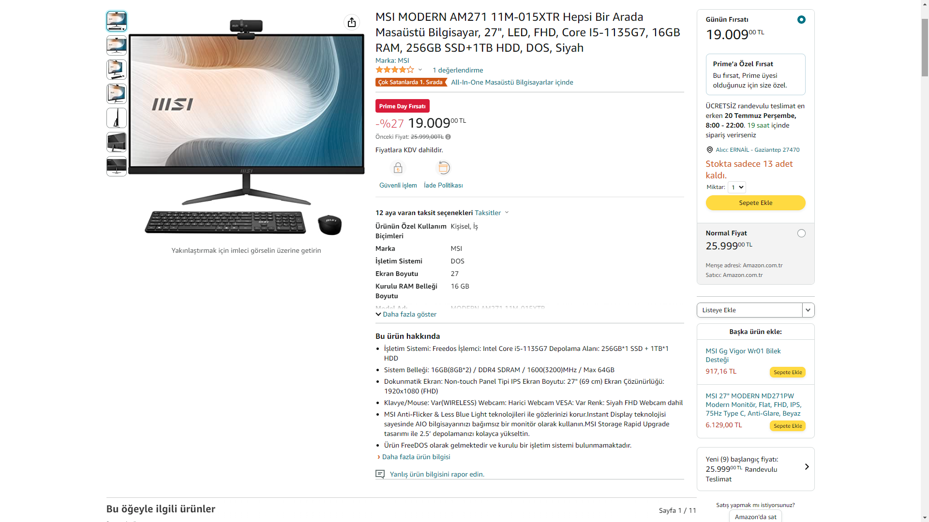The width and height of the screenshot is (929, 522).
Task: Open the Miktar quantity dropdown
Action: point(737,188)
